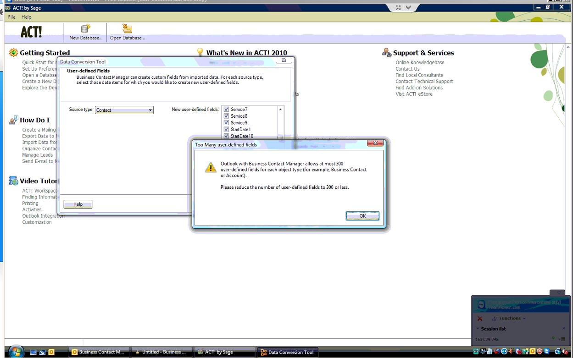Screen dimensions: 573x358
Task: Click the New Database toolbar icon
Action: [x=85, y=29]
